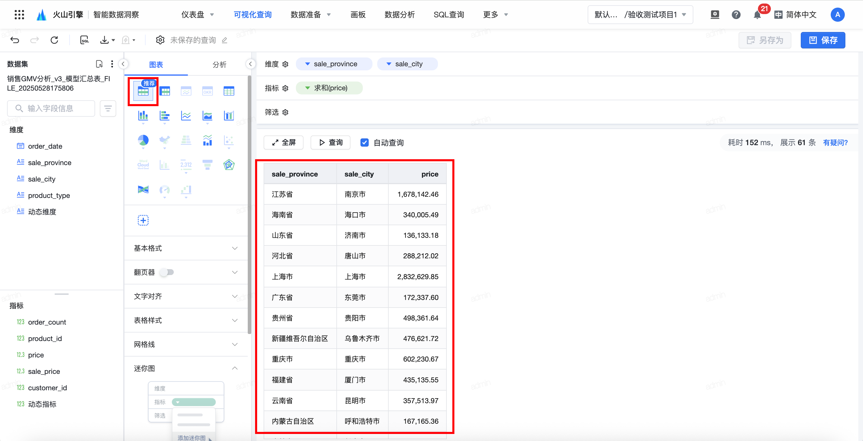Collapse the dataset panel with left chevron
Image resolution: width=863 pixels, height=441 pixels.
point(123,64)
